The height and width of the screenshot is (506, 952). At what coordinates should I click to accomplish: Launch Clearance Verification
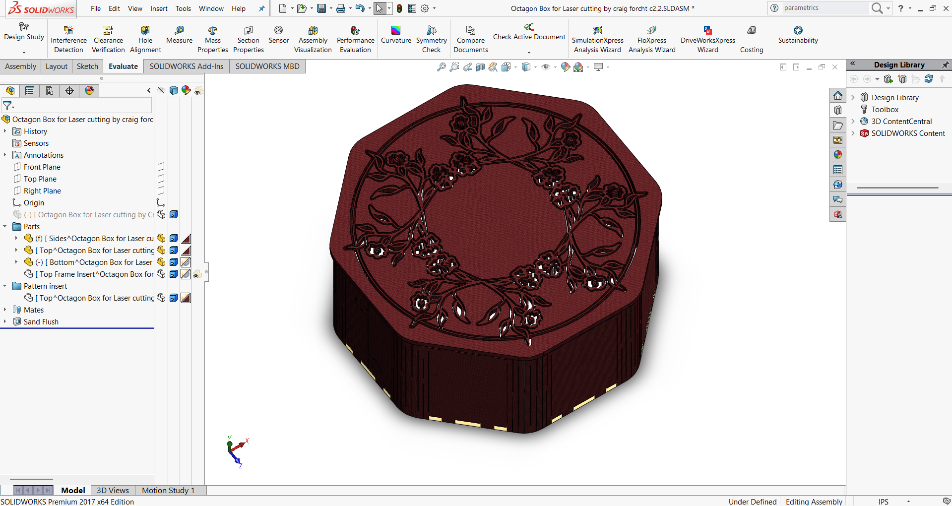click(108, 39)
